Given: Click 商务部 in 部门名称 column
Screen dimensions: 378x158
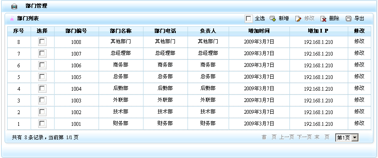Looking at the screenshot, I should click(120, 65).
